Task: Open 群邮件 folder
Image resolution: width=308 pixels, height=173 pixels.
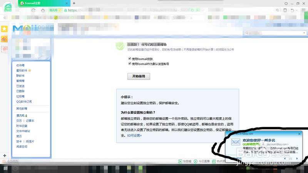Action: (x=20, y=76)
